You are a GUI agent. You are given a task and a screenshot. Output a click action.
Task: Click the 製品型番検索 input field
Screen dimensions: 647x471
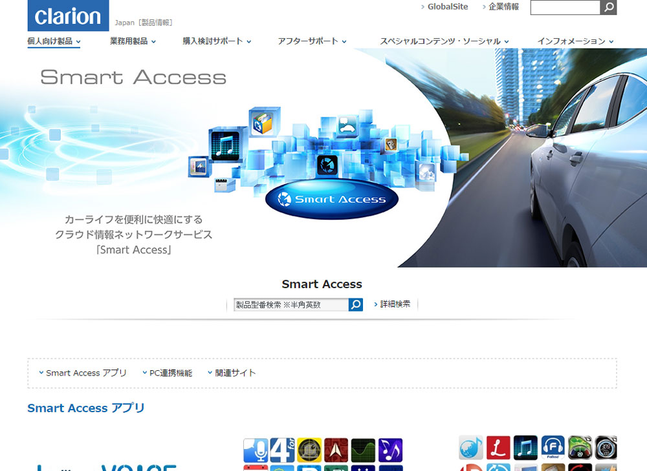click(x=291, y=304)
